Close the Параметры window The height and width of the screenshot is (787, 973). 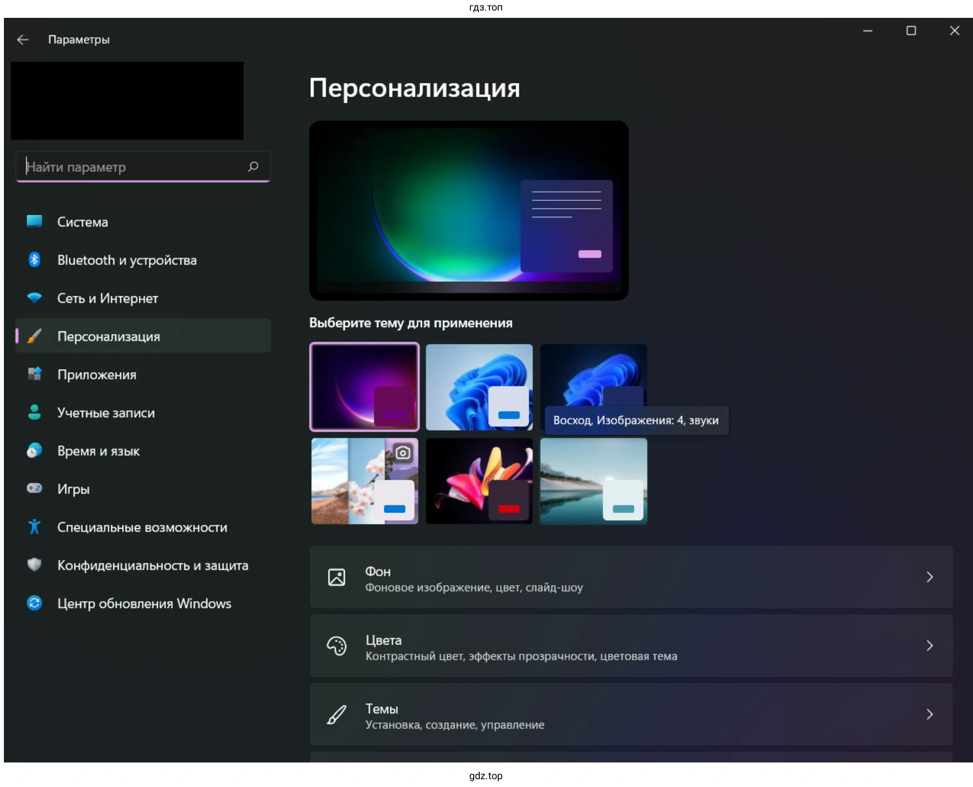[955, 31]
